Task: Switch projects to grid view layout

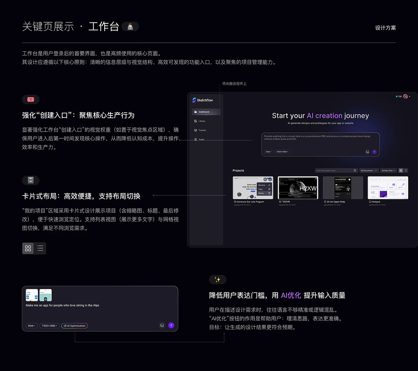Action: 400,170
